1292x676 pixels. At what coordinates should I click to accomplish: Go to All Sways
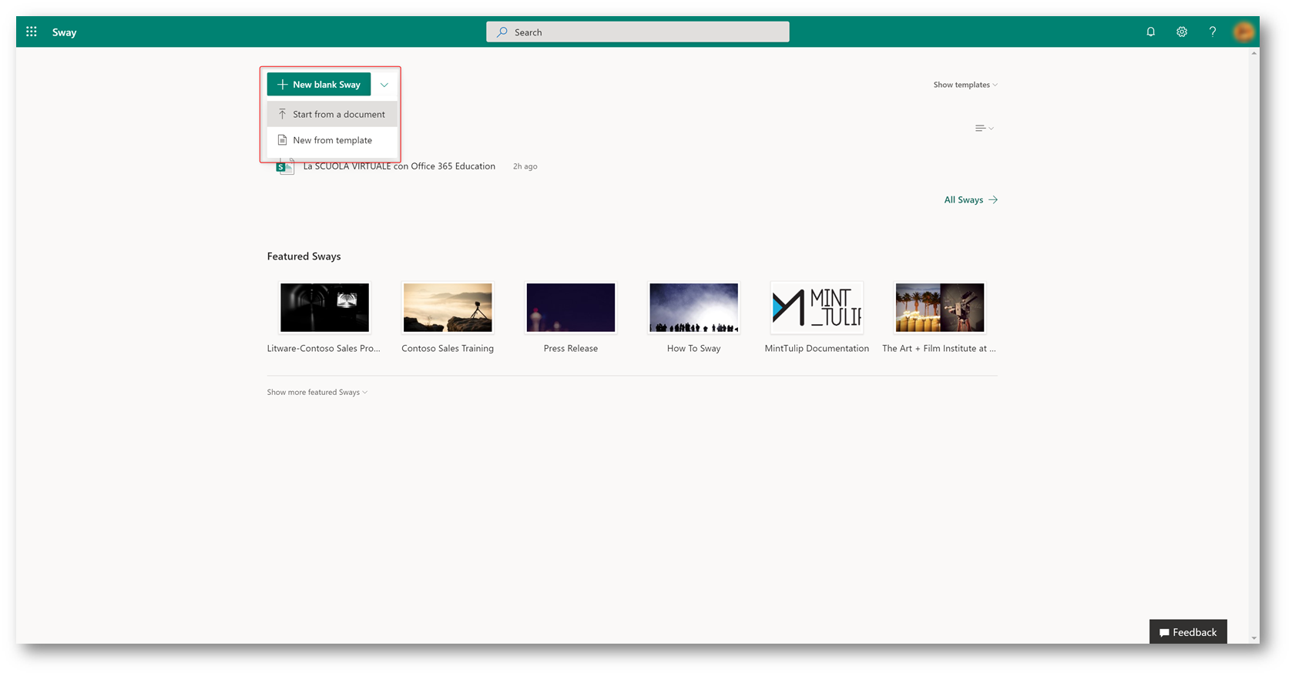pos(971,199)
